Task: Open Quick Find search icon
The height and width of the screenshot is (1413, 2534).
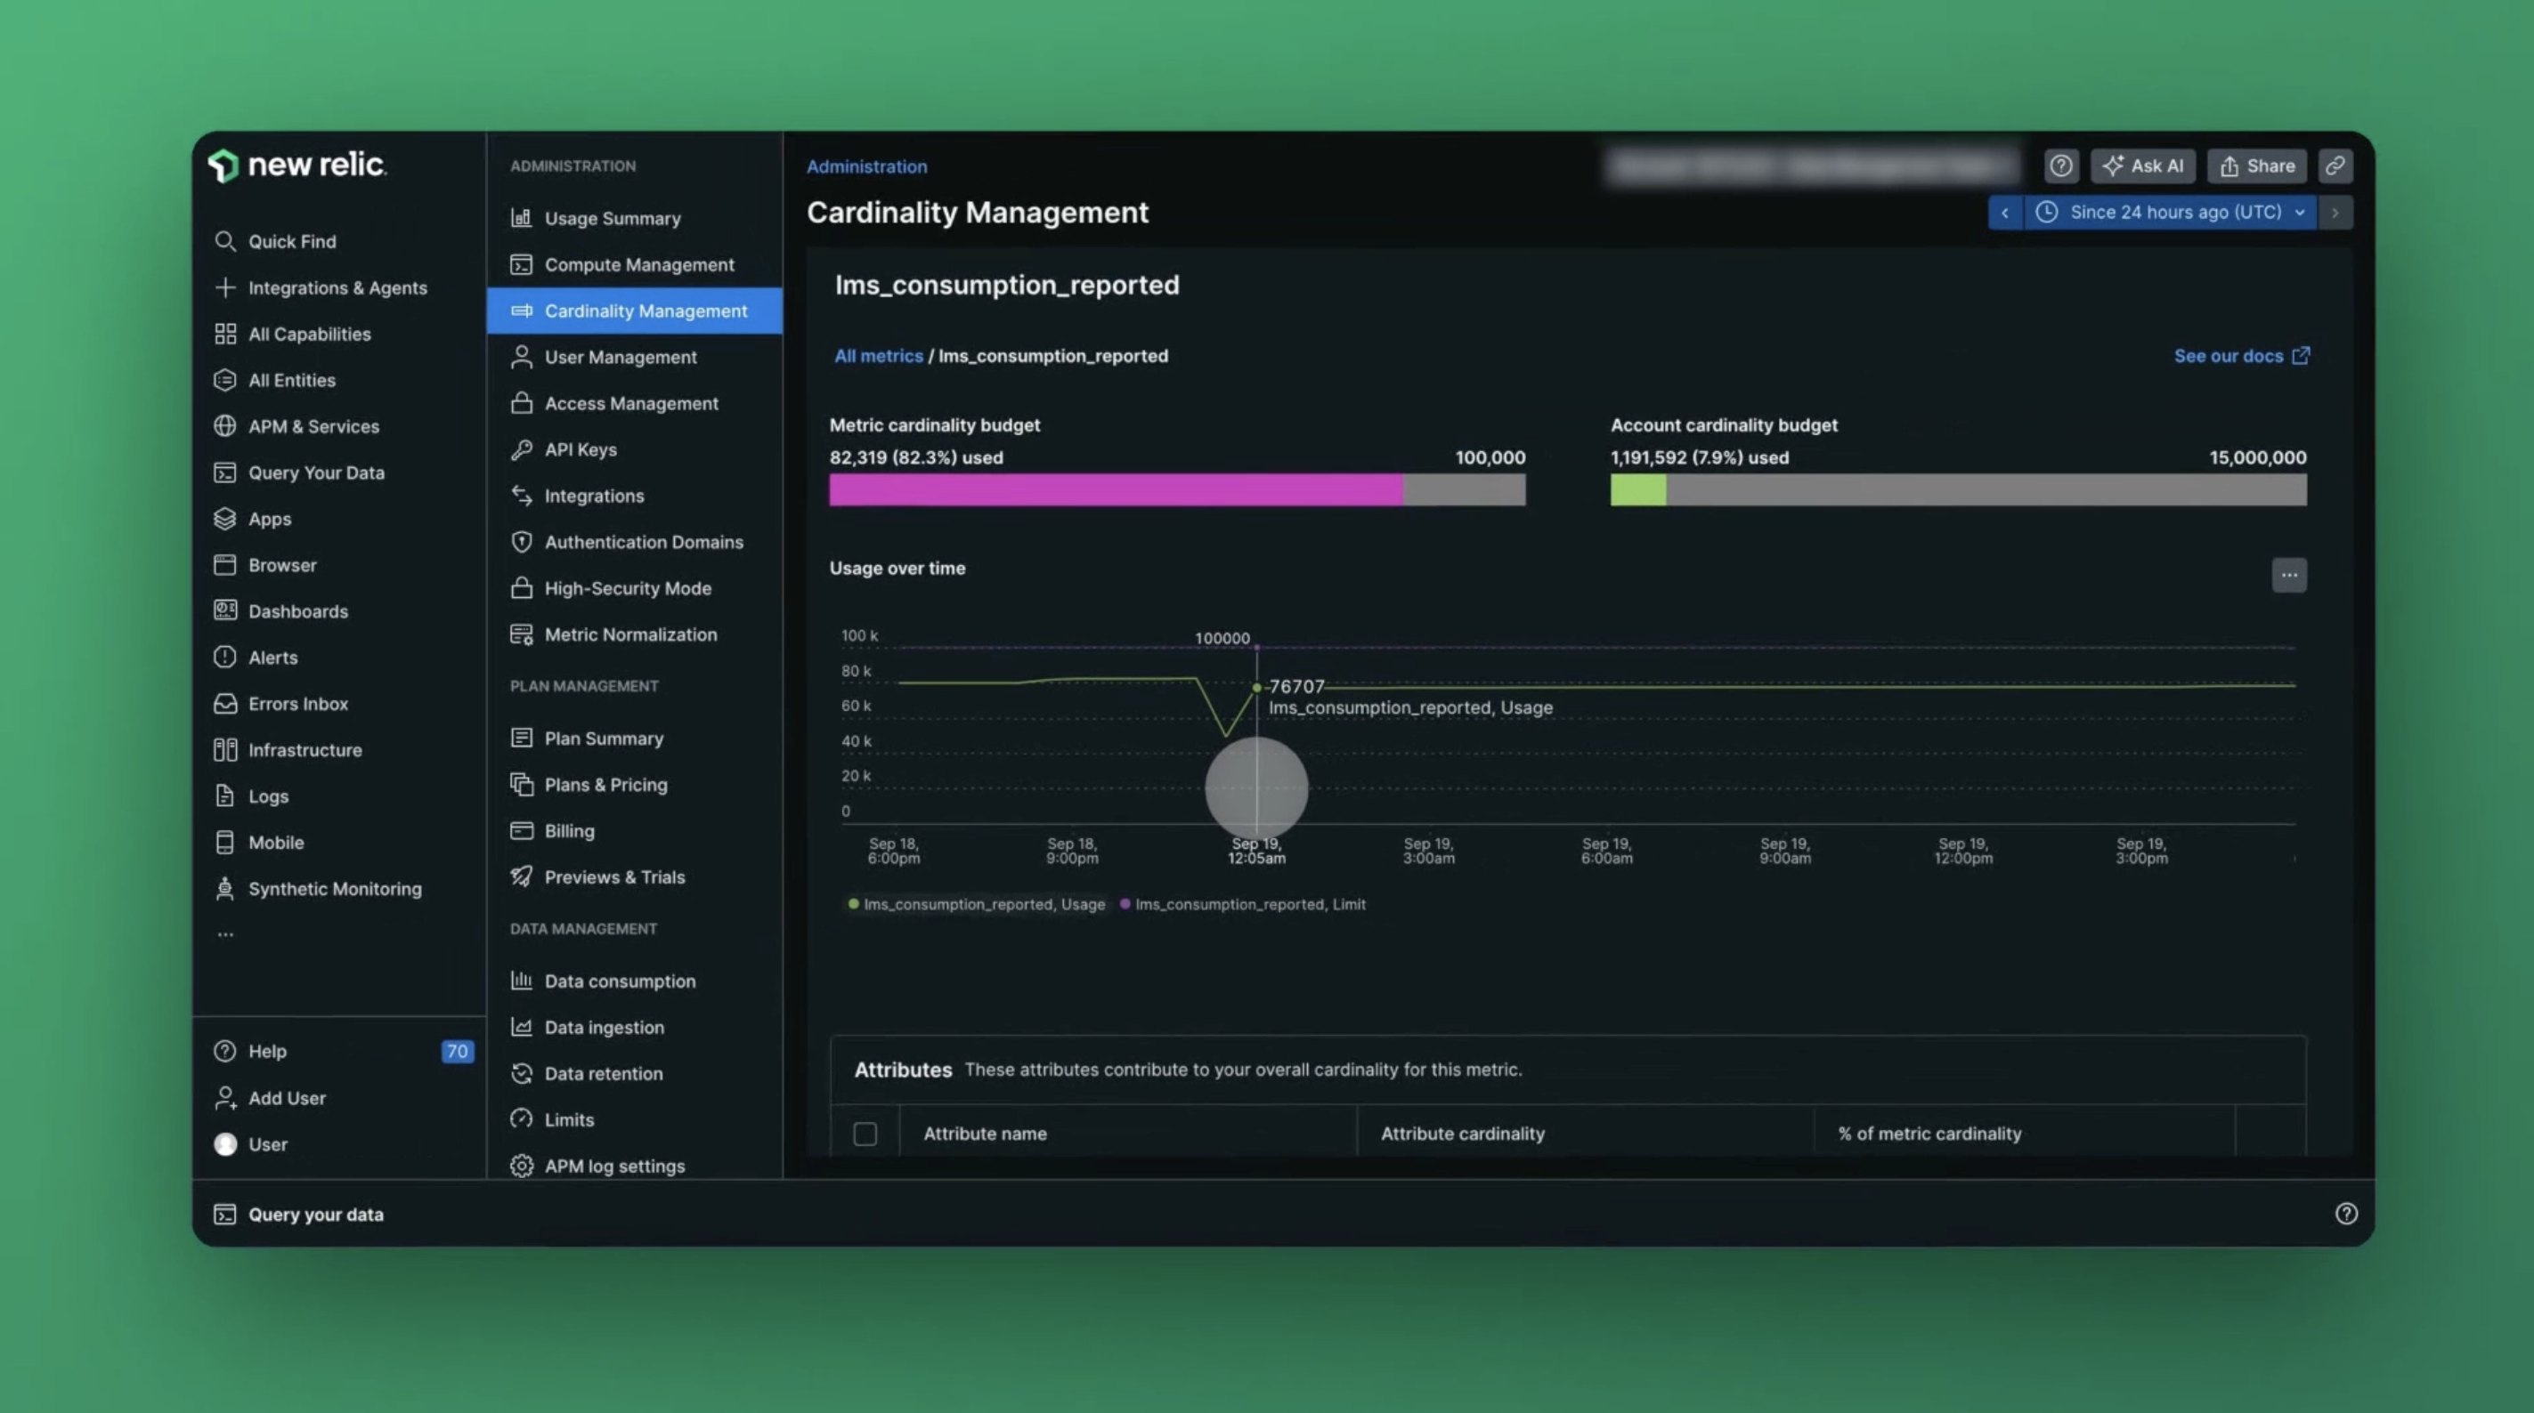Action: click(225, 241)
